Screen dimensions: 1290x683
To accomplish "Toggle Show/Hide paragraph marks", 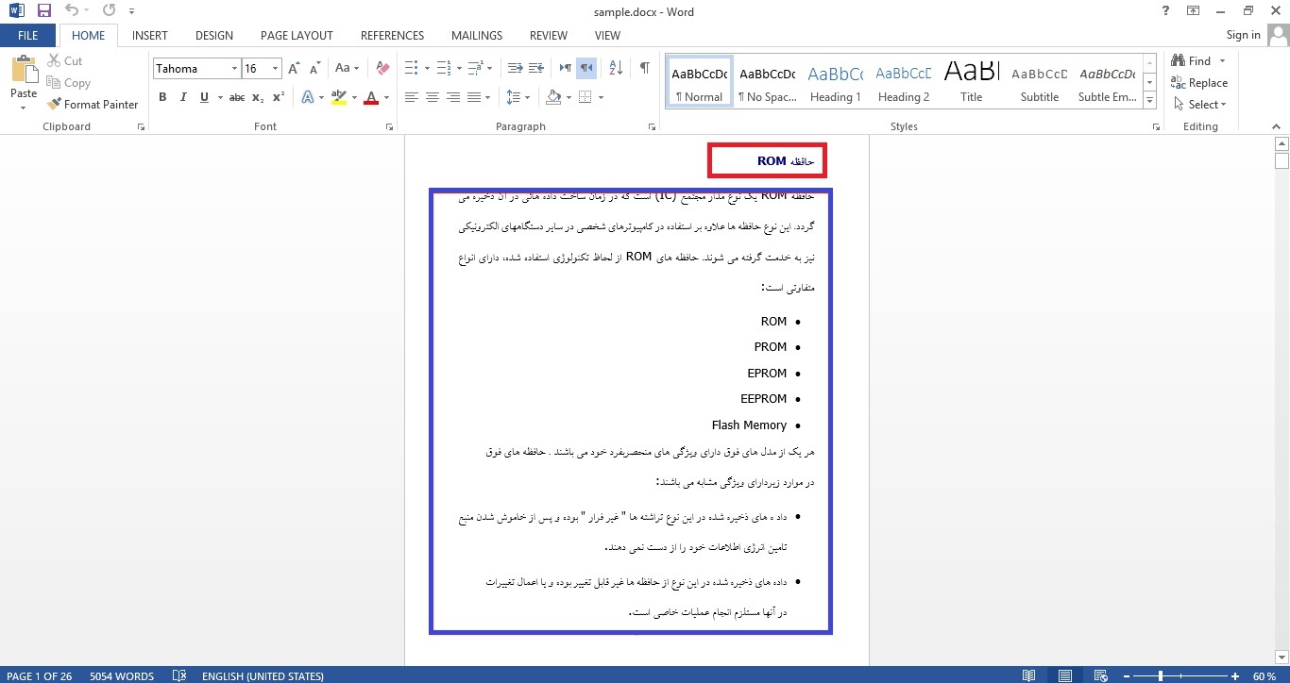I will (646, 67).
